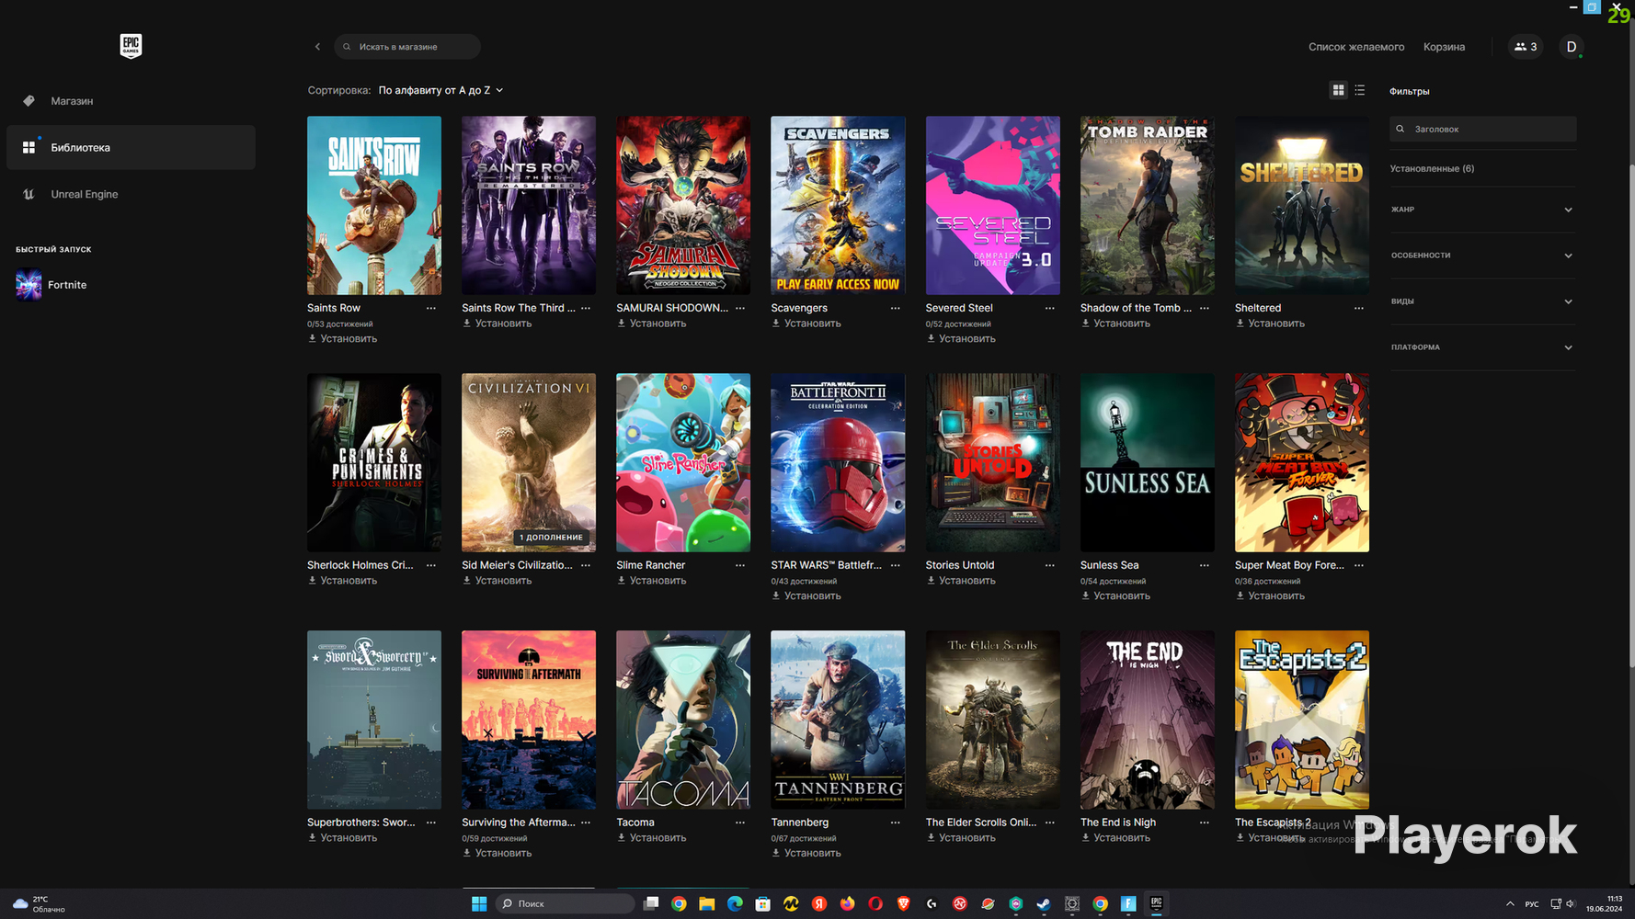
Task: Open more options for Severed Steel
Action: [x=1049, y=308]
